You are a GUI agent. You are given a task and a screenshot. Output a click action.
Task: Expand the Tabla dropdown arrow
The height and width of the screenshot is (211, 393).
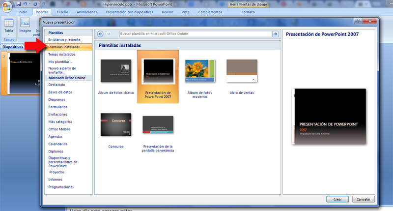click(x=8, y=34)
